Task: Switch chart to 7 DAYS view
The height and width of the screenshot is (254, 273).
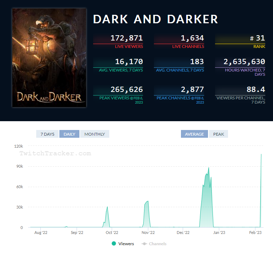Action: click(x=47, y=134)
